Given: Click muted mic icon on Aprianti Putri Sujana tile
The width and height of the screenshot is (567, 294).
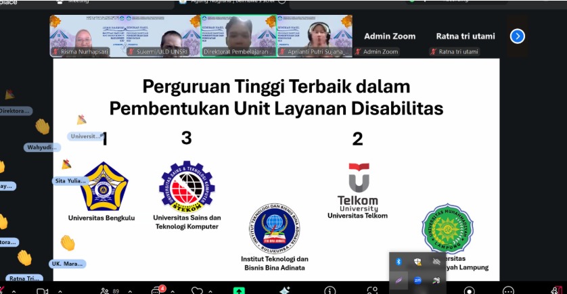Looking at the screenshot, I should (x=283, y=52).
